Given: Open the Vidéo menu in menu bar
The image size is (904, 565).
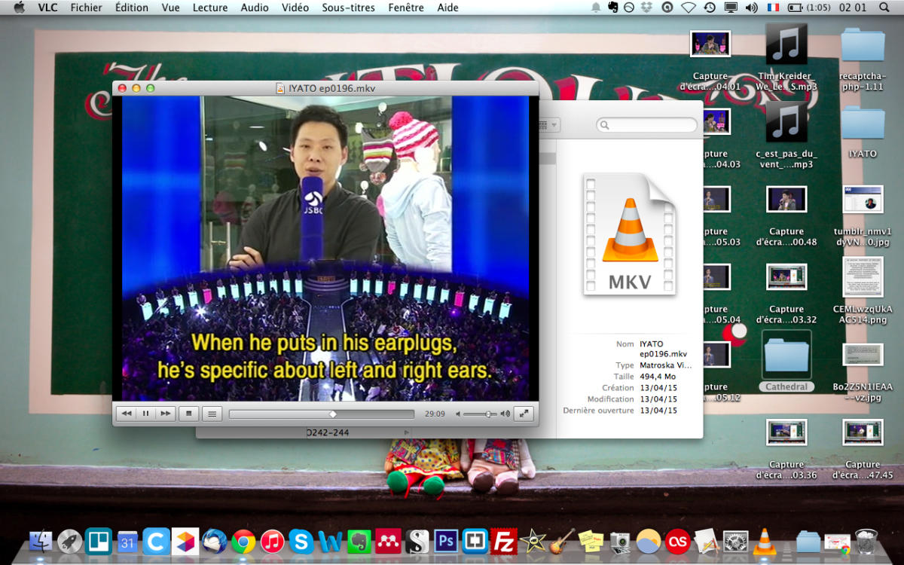Looking at the screenshot, I should click(x=295, y=8).
